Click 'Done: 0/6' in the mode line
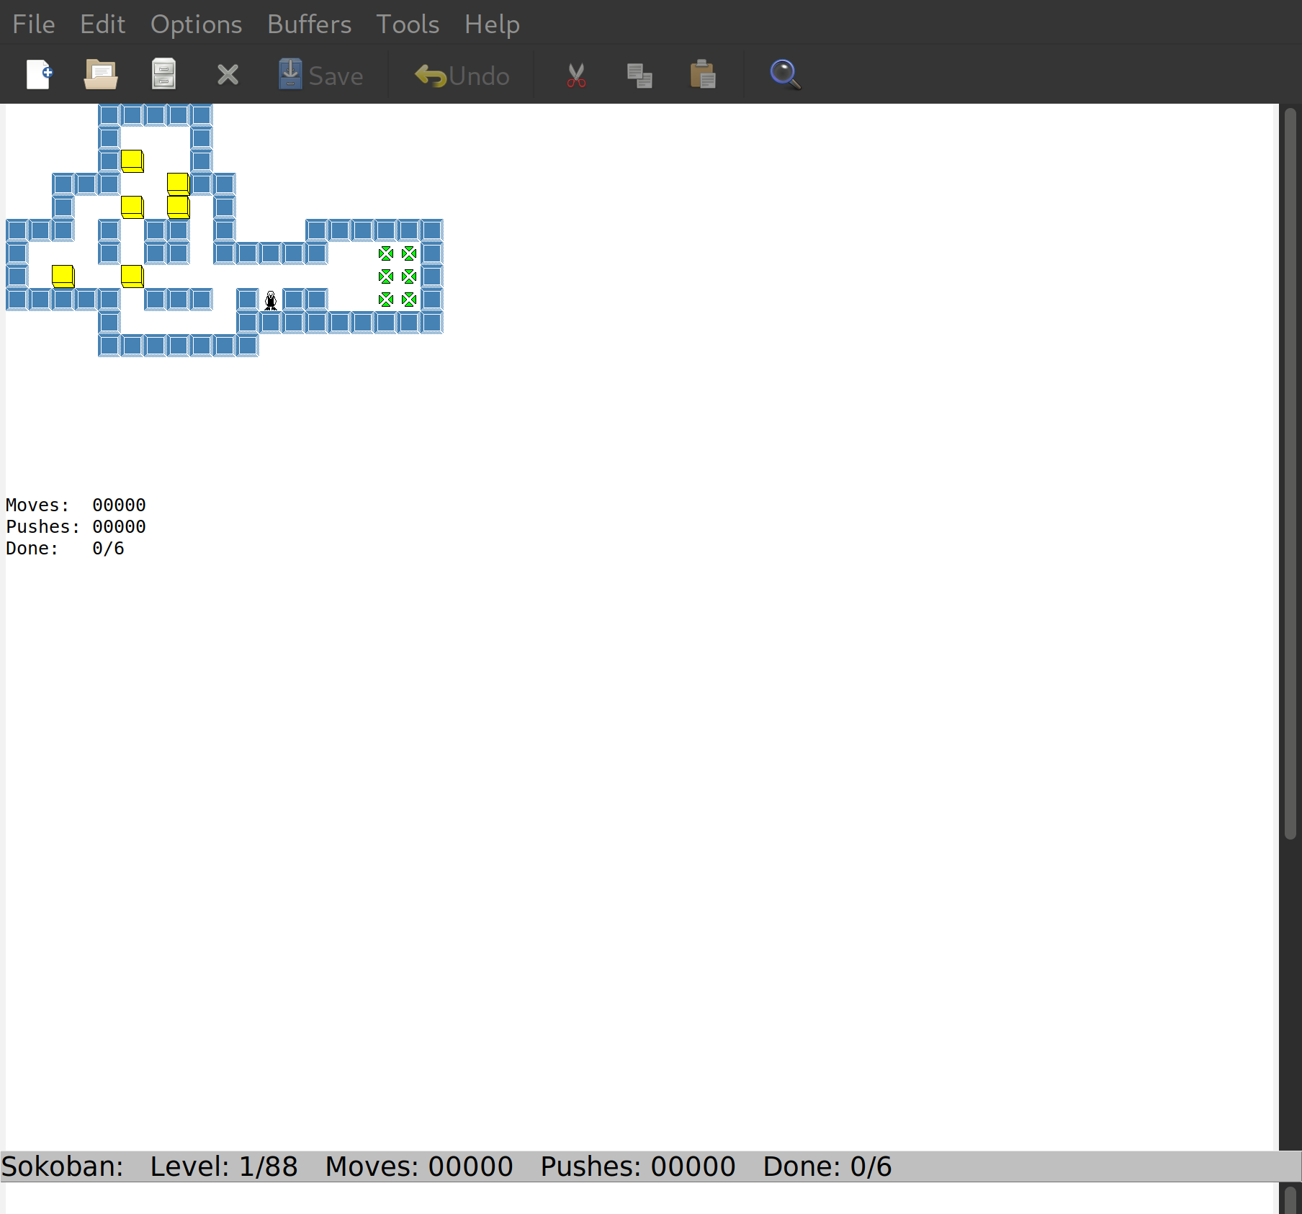Screen dimensions: 1302x1214 click(827, 1166)
